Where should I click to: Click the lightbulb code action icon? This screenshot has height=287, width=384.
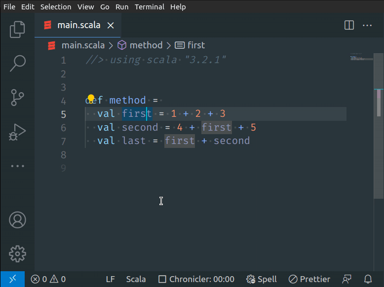91,99
